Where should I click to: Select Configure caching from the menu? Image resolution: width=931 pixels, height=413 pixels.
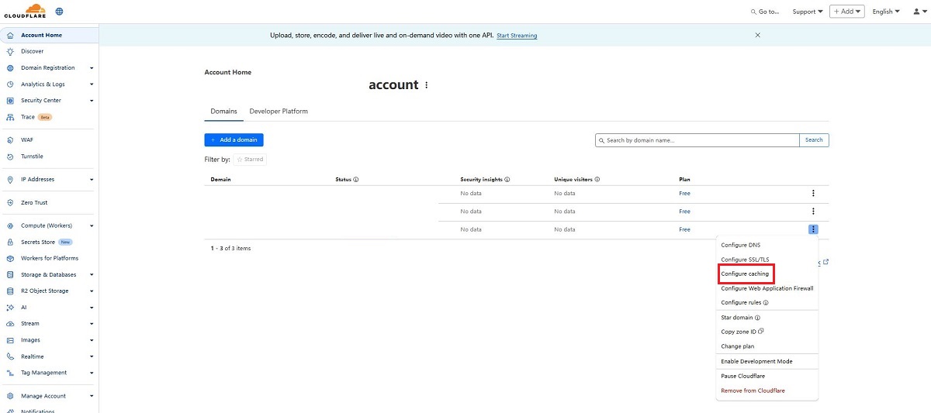click(745, 274)
